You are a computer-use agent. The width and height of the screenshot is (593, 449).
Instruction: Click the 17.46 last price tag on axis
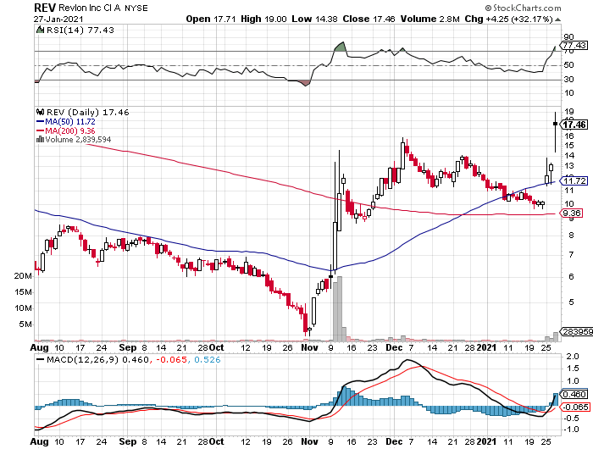pyautogui.click(x=574, y=125)
